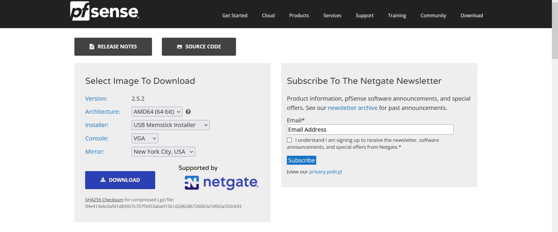
Task: Follow the newsletter archive link
Action: click(353, 108)
